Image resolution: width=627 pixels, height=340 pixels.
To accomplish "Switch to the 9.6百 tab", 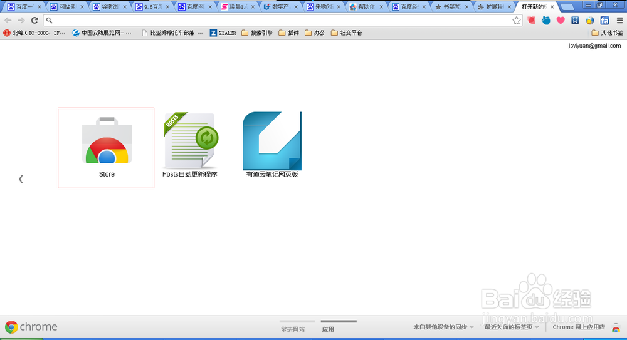I will (x=152, y=7).
